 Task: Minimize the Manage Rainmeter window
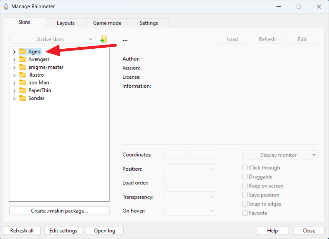(x=279, y=7)
